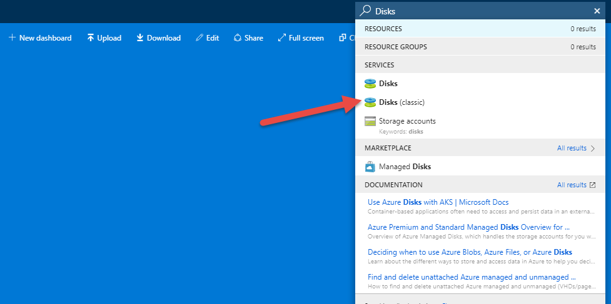Clear the Disks search box
This screenshot has width=611, height=304.
coord(597,11)
